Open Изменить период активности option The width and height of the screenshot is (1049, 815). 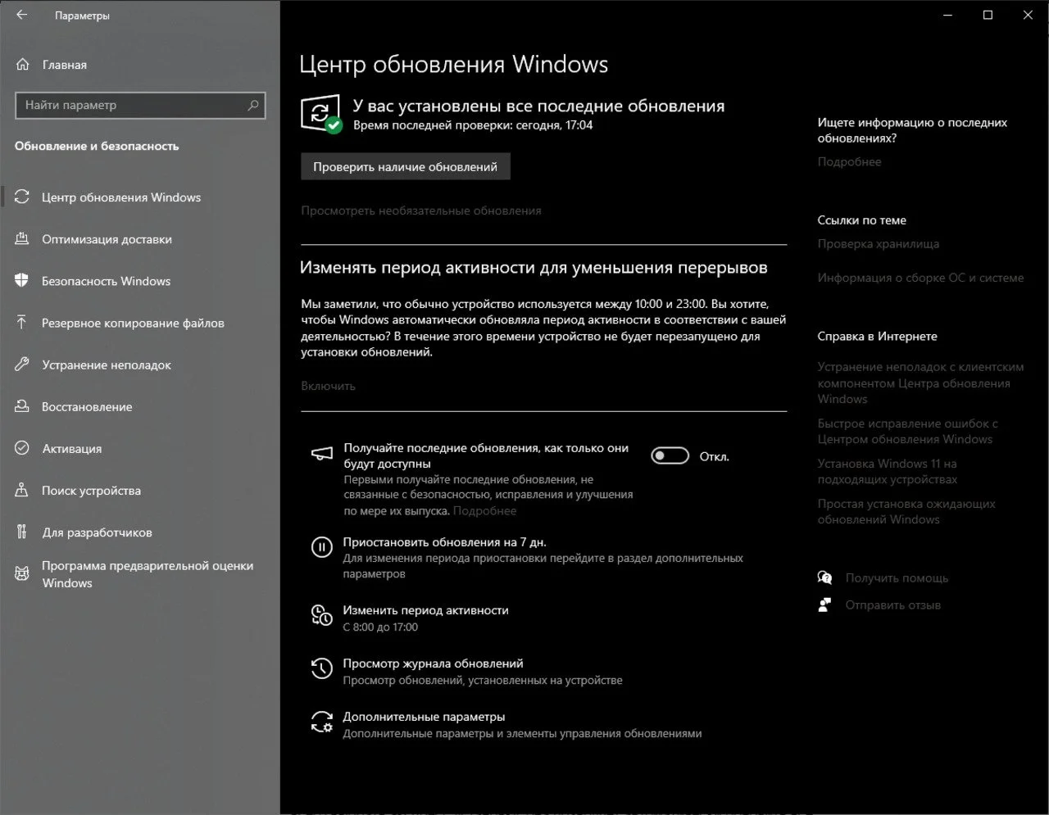coord(425,610)
